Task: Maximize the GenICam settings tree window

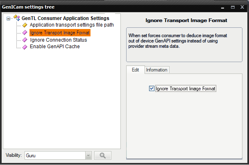Action: tap(233, 7)
